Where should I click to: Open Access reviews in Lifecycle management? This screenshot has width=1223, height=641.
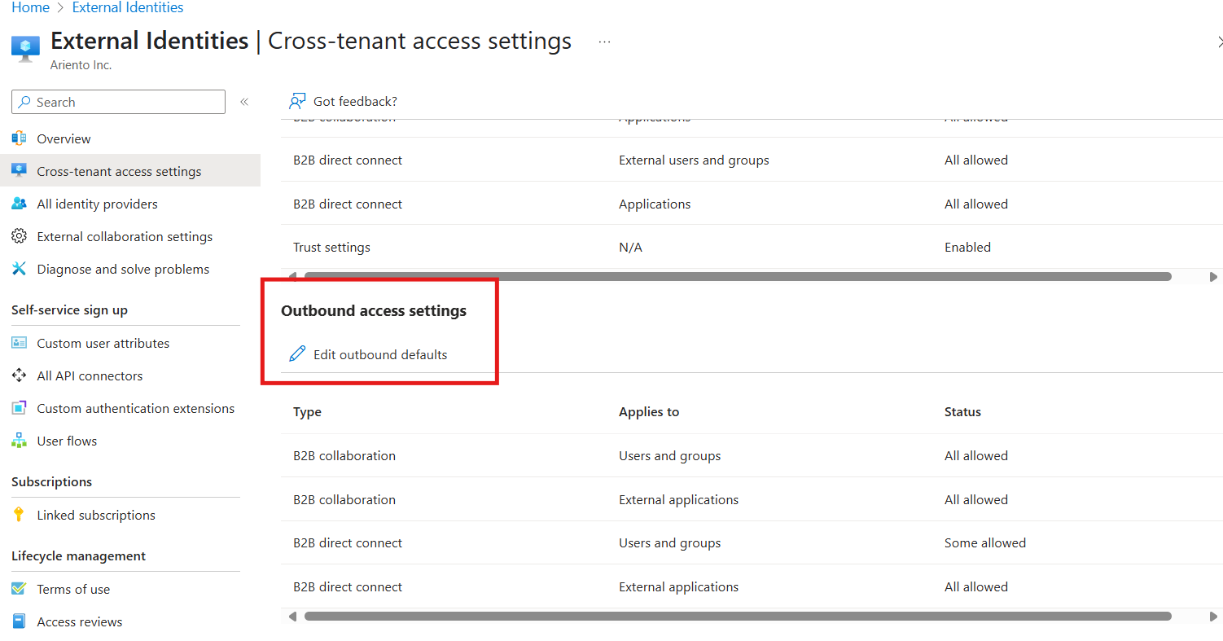(80, 621)
